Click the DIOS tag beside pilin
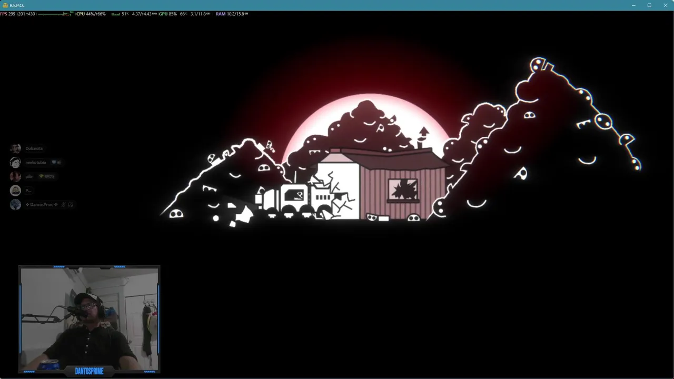Image resolution: width=674 pixels, height=379 pixels. pos(47,176)
